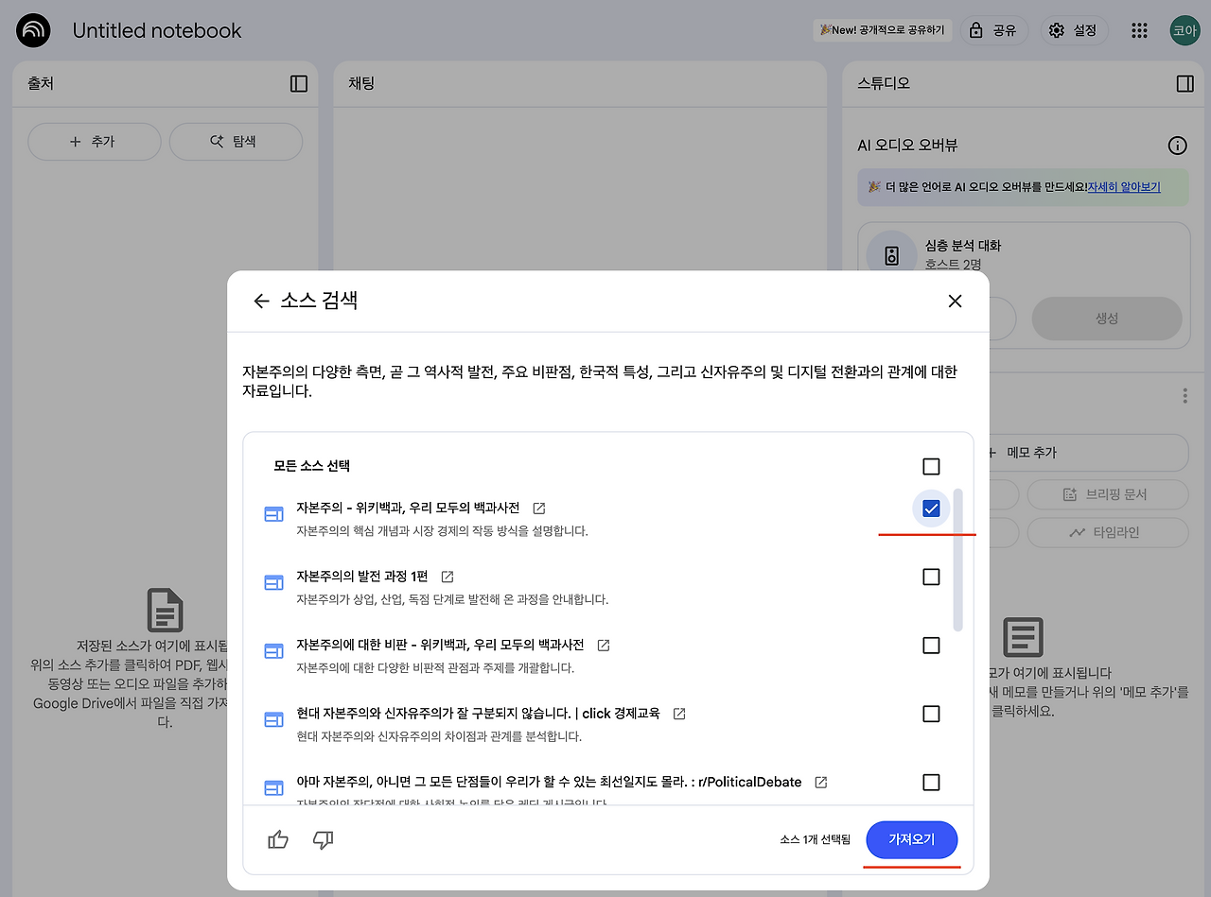Open the 자본주의의 발전 과정 1편 external link
Viewport: 1211px width, 897px height.
(x=446, y=576)
